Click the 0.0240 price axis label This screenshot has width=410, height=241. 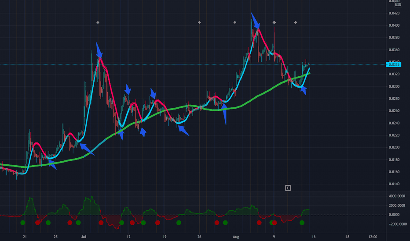point(394,123)
